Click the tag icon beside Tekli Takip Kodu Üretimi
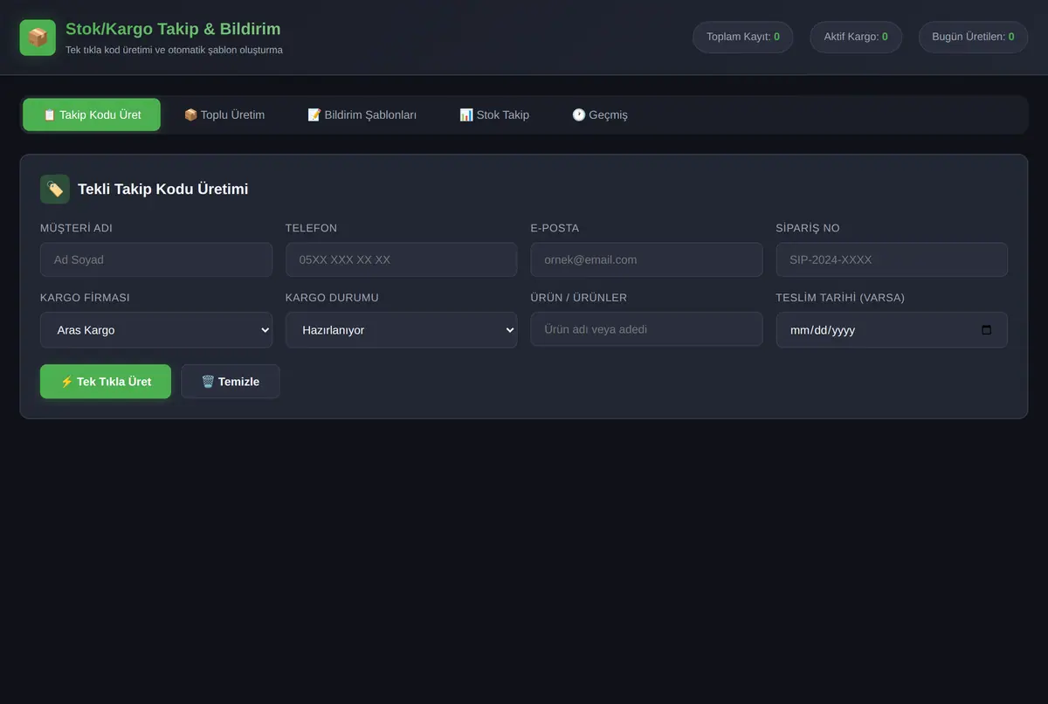 point(55,189)
